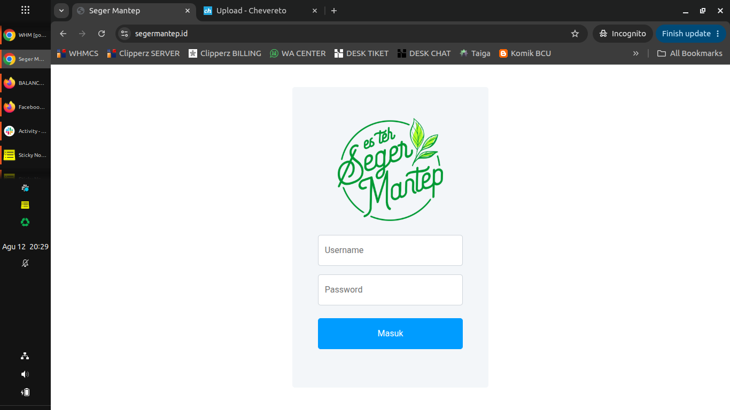
Task: Open Clipperz SERVER bookmark
Action: 144,53
